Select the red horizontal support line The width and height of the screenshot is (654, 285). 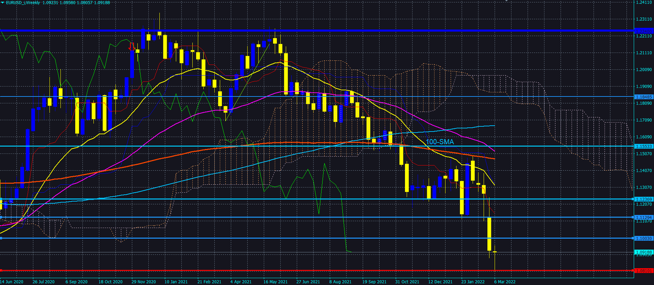(x=317, y=270)
